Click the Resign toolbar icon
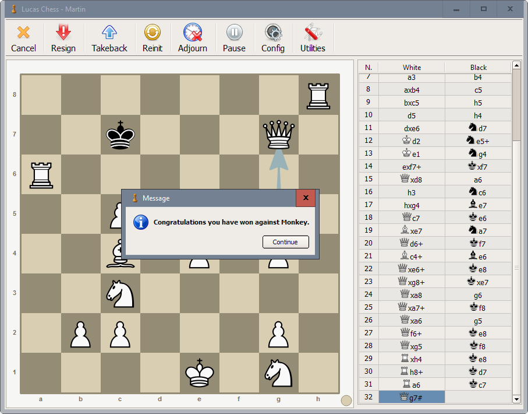The image size is (528, 414). [x=63, y=33]
